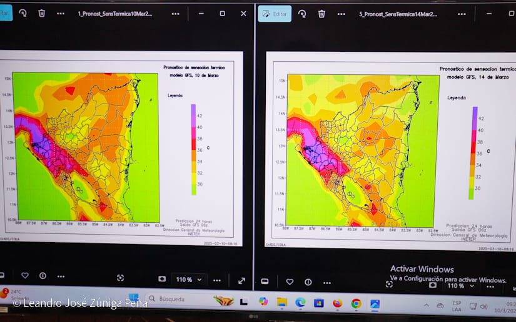The height and width of the screenshot is (322, 516).
Task: Click the taskbar Búsqueda search box
Action: [x=181, y=300]
